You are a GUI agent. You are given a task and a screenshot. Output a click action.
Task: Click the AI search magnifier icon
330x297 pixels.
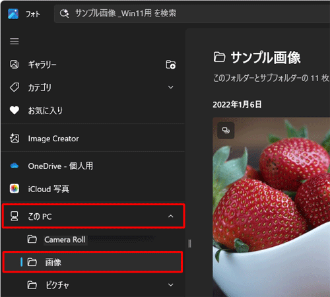pyautogui.click(x=64, y=14)
